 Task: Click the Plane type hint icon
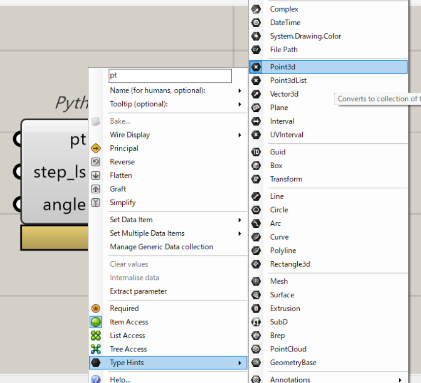click(x=256, y=107)
